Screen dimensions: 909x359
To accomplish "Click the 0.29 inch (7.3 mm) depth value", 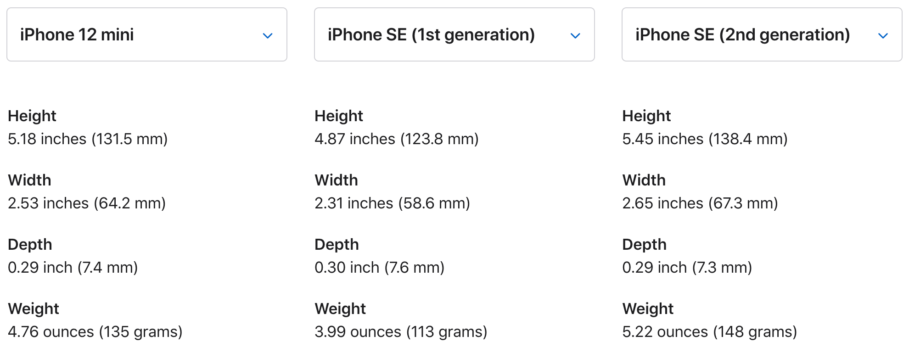I will pyautogui.click(x=687, y=267).
